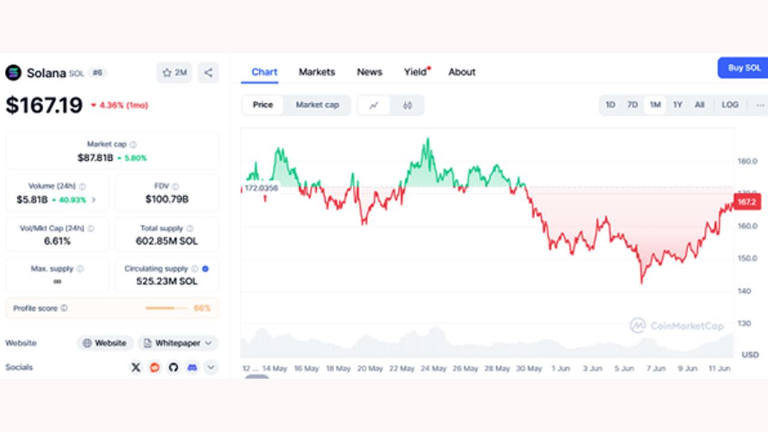Expand the Volume (24h) details arrow

[x=94, y=199]
